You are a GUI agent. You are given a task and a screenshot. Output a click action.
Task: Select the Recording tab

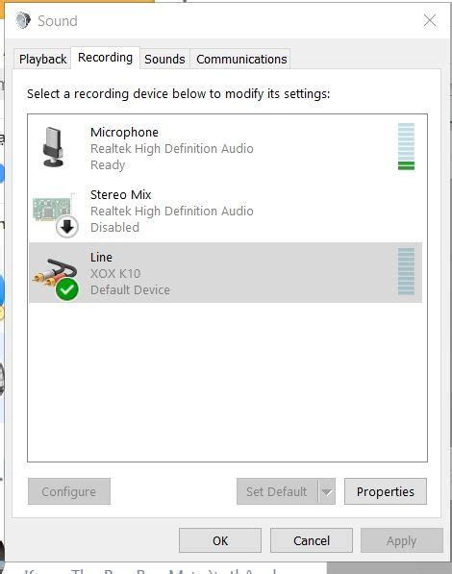105,58
